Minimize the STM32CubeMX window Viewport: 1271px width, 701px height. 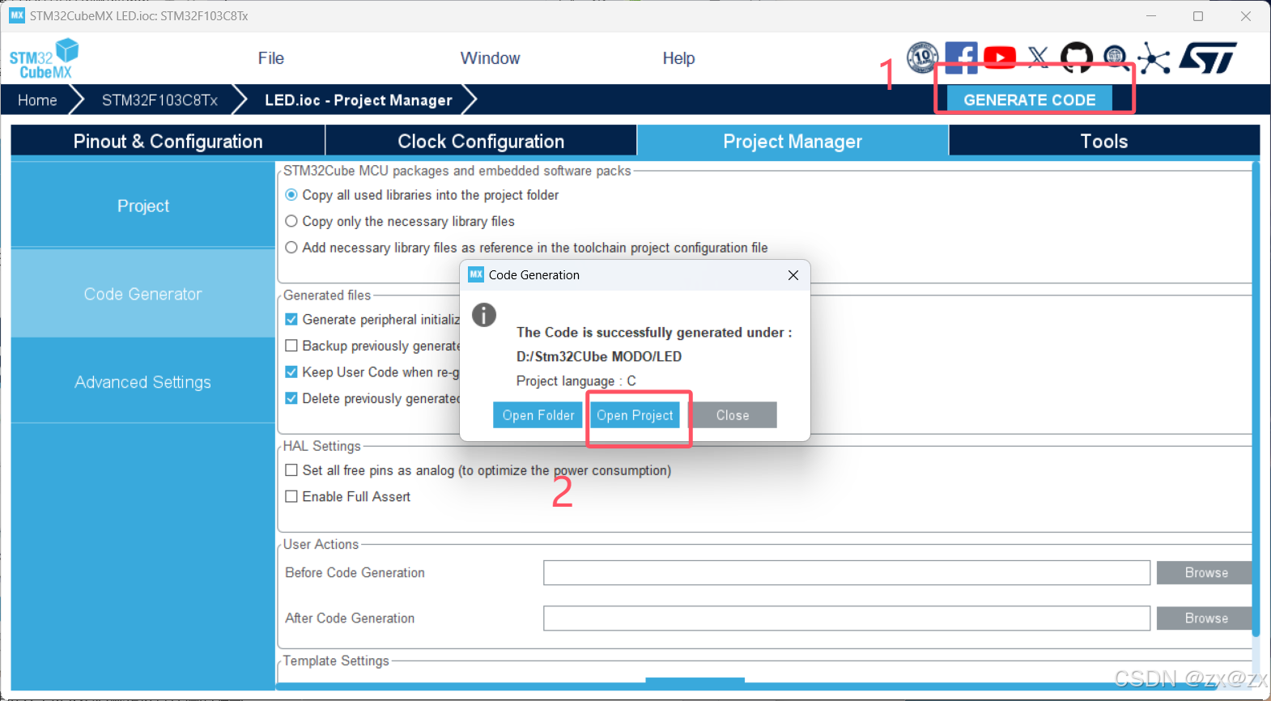pyautogui.click(x=1151, y=15)
